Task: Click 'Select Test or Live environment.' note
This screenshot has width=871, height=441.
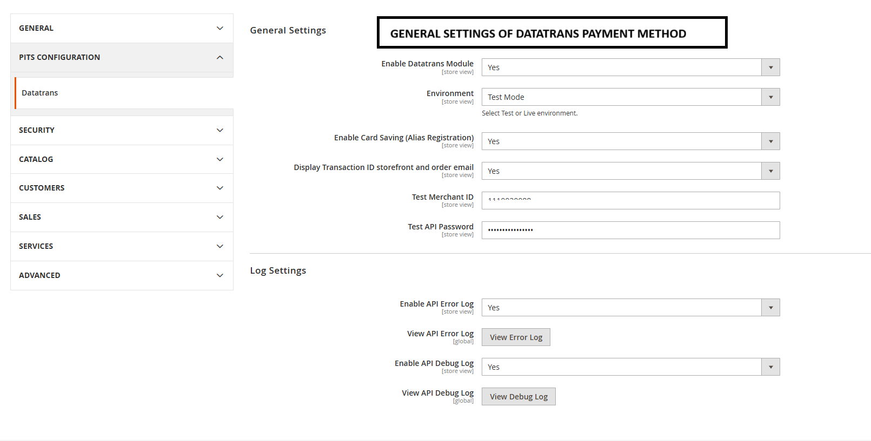Action: [x=529, y=113]
